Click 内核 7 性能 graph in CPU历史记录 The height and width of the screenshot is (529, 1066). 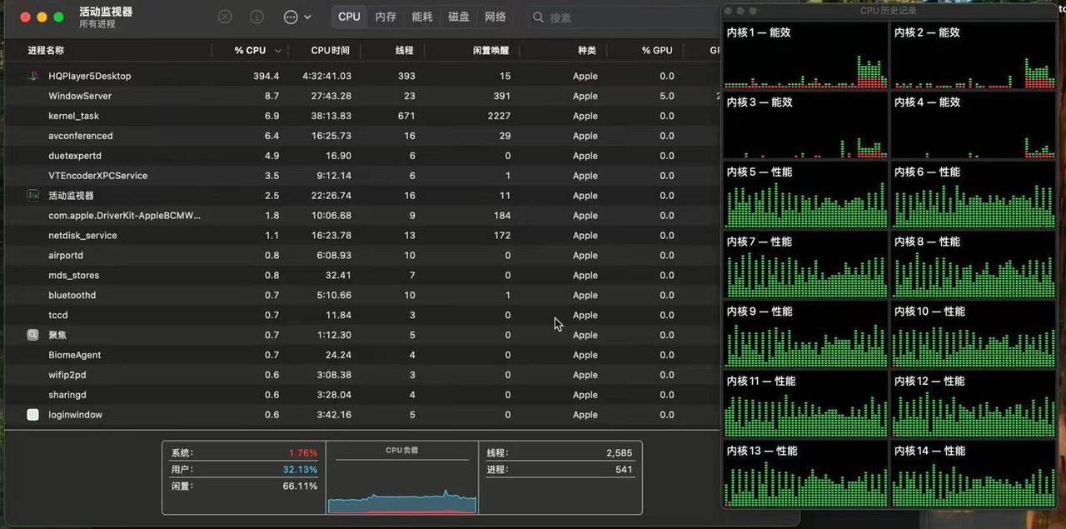pyautogui.click(x=805, y=265)
